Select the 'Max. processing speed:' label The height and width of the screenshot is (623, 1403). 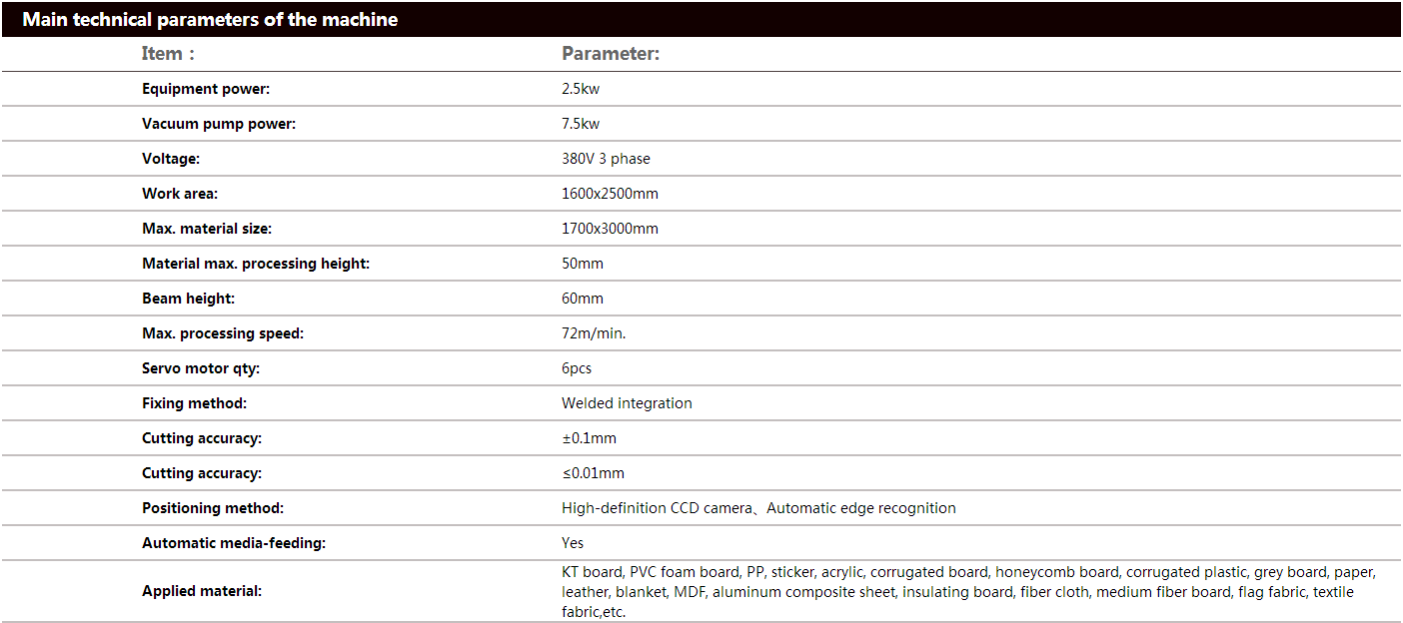(x=223, y=333)
